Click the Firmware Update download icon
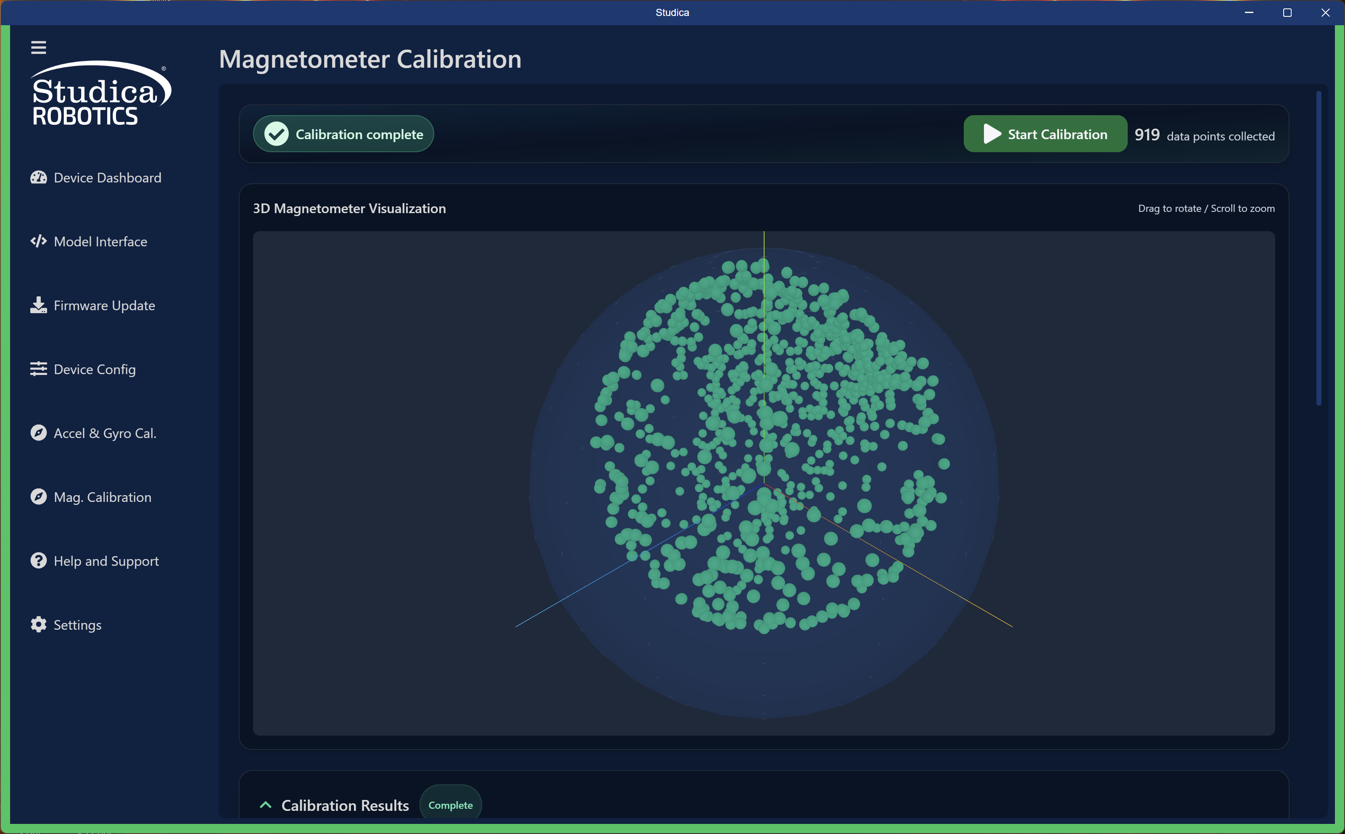 (38, 305)
